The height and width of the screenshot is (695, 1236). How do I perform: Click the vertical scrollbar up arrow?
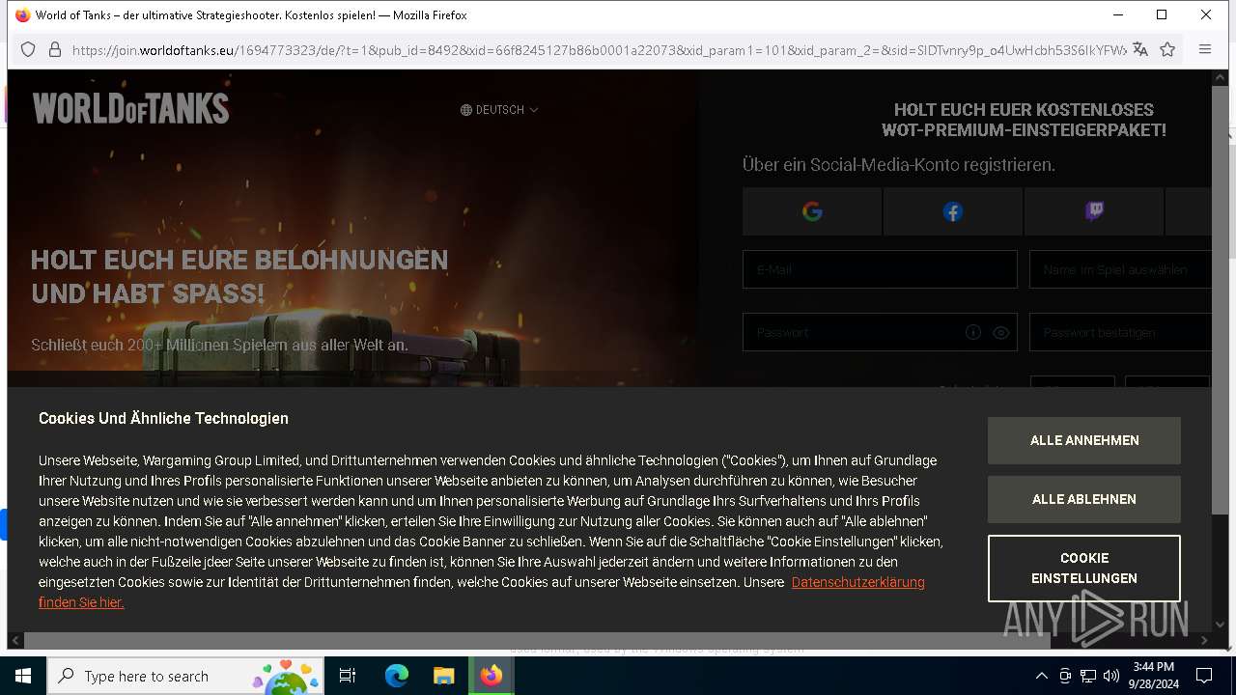pyautogui.click(x=1220, y=78)
